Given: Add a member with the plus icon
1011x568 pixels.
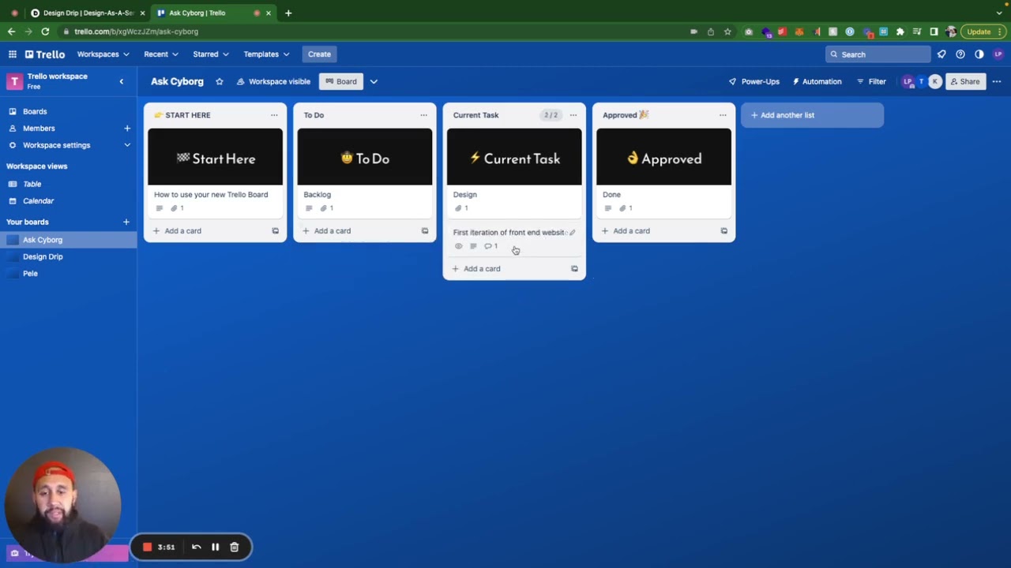Looking at the screenshot, I should click(x=126, y=128).
